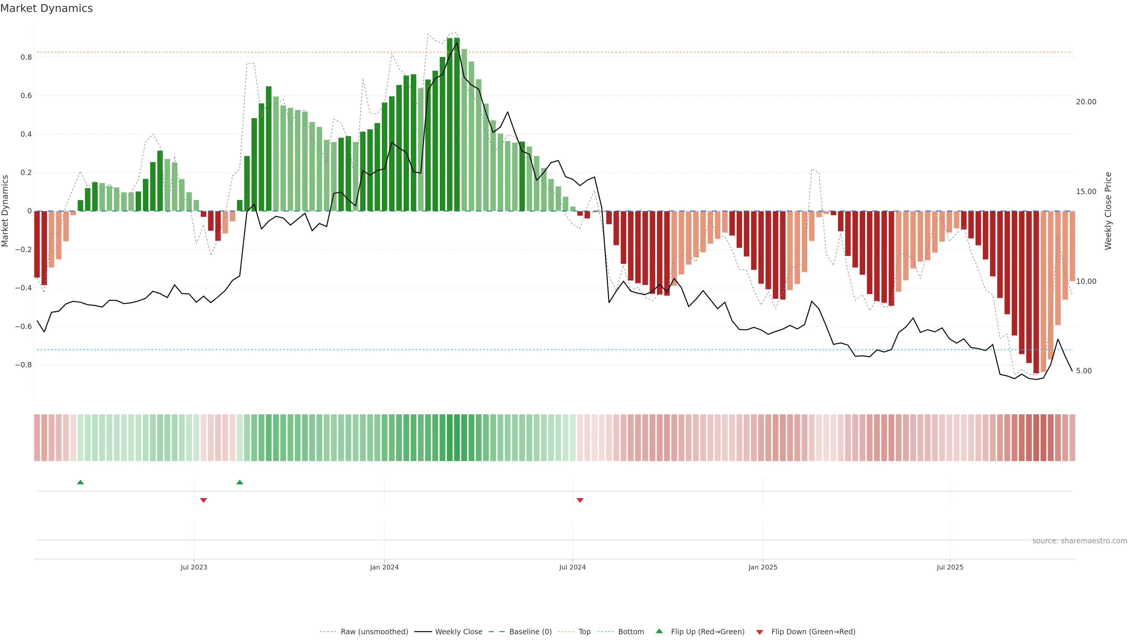Click the red flip-down marker near Jul 2023
1142x642 pixels.
click(203, 500)
